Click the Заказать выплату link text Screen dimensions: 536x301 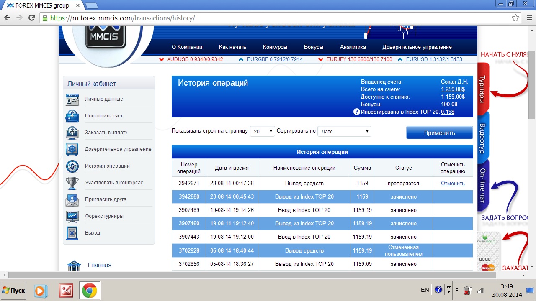pos(106,133)
